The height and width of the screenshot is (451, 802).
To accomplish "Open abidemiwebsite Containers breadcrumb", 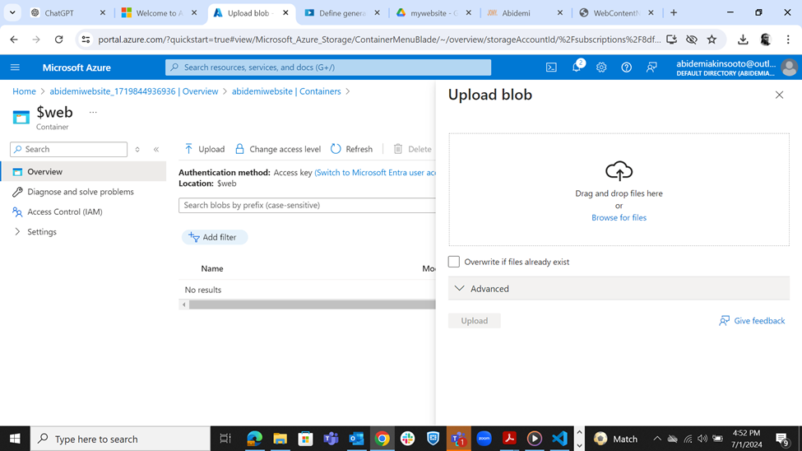I will click(286, 91).
